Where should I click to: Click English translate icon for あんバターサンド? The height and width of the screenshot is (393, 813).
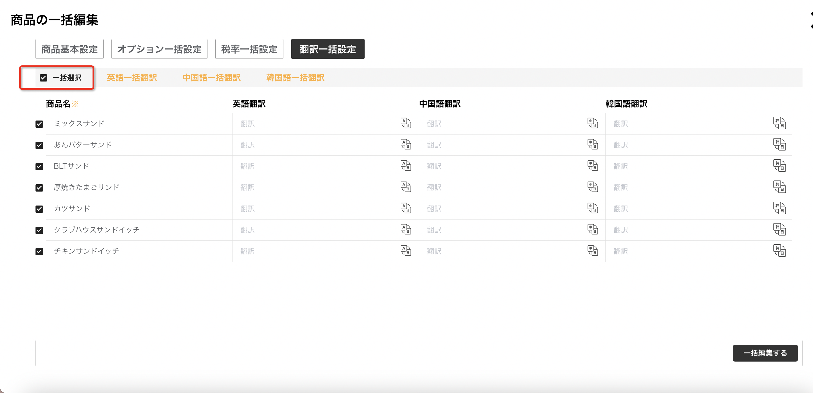point(406,144)
